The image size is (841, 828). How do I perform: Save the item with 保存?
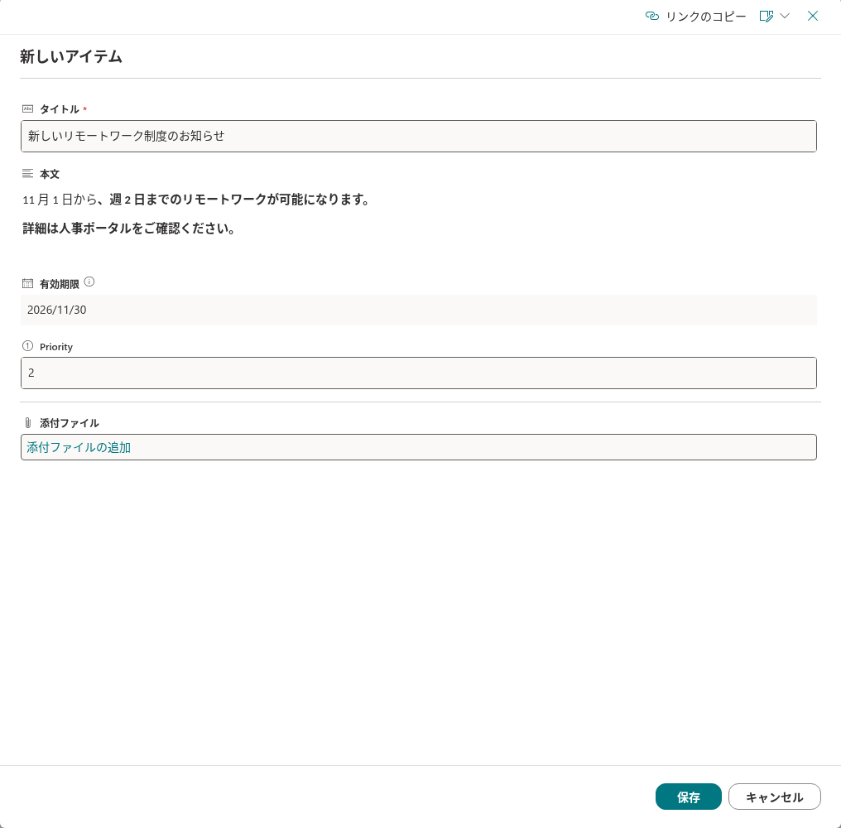(688, 797)
